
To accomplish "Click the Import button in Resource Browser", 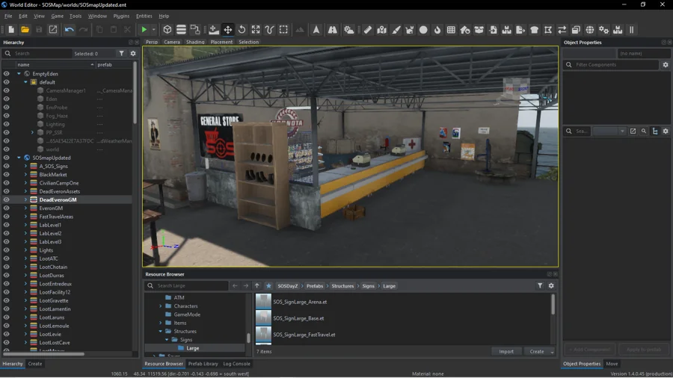I will tap(506, 351).
